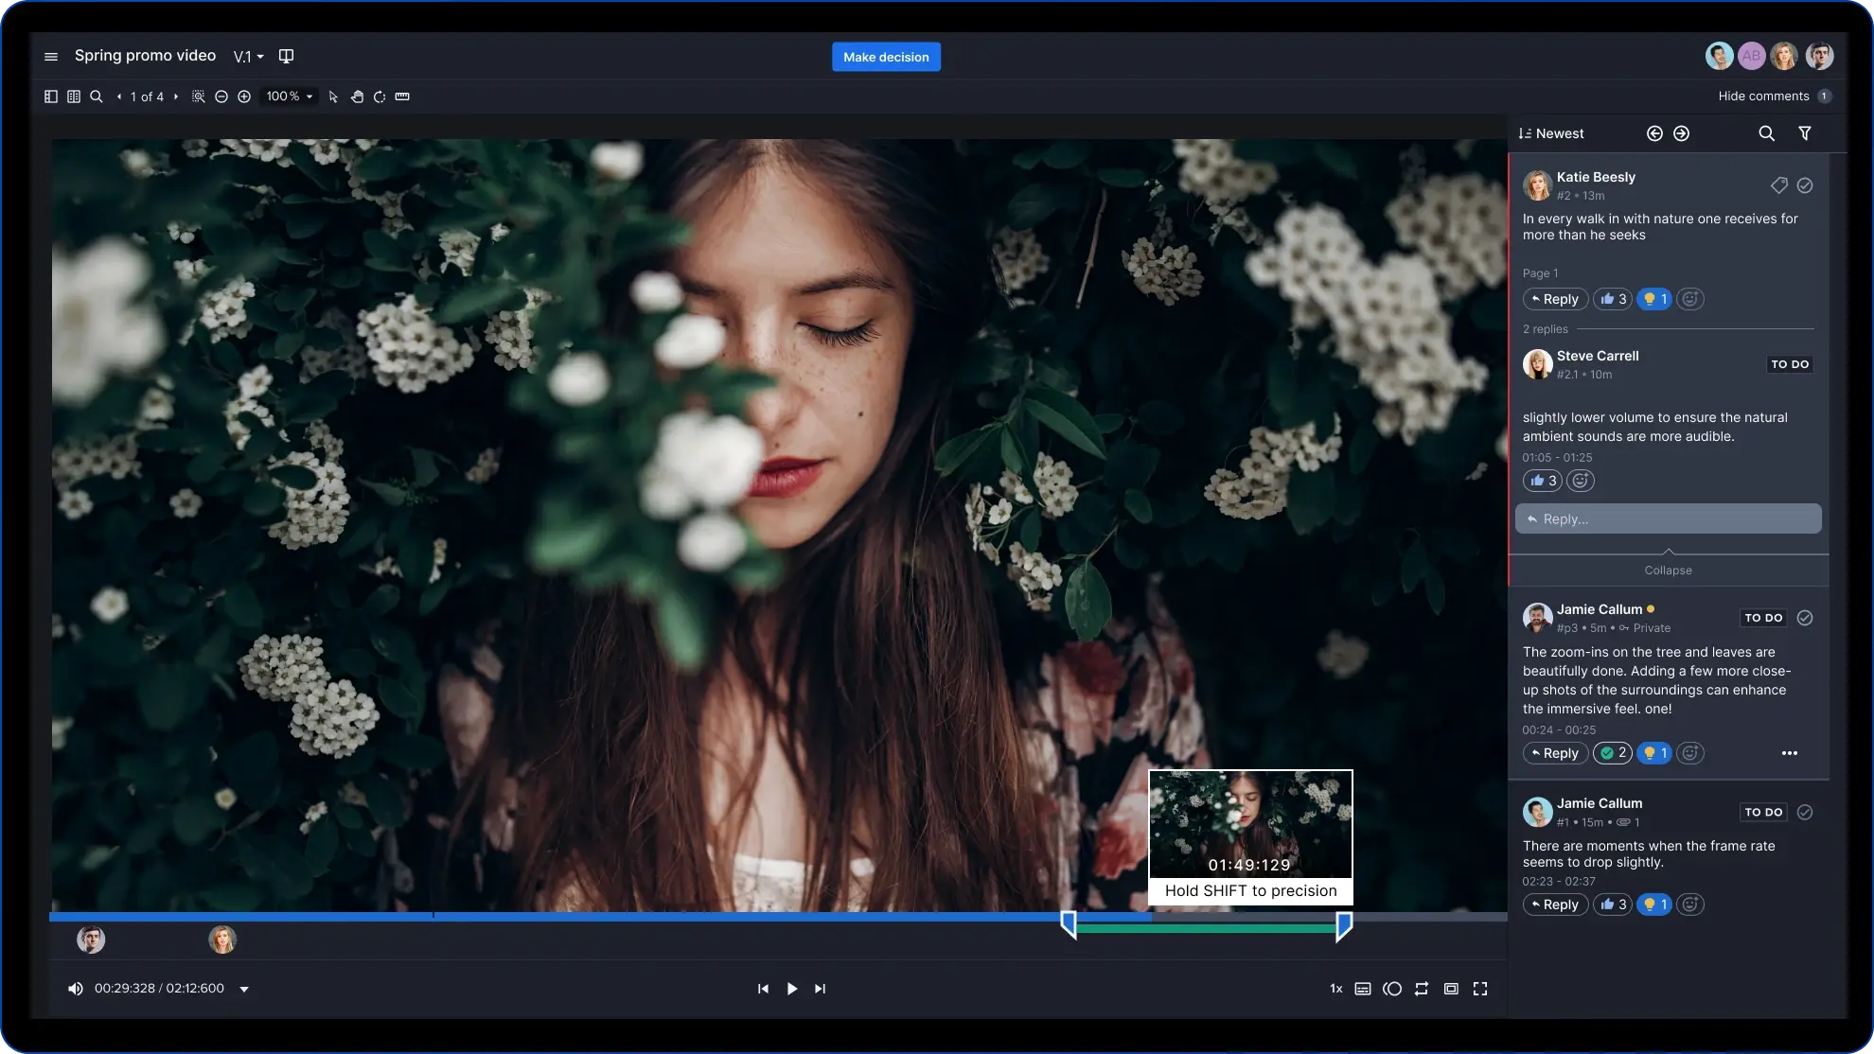Change the 1x playback speed
The image size is (1874, 1054).
(1336, 989)
